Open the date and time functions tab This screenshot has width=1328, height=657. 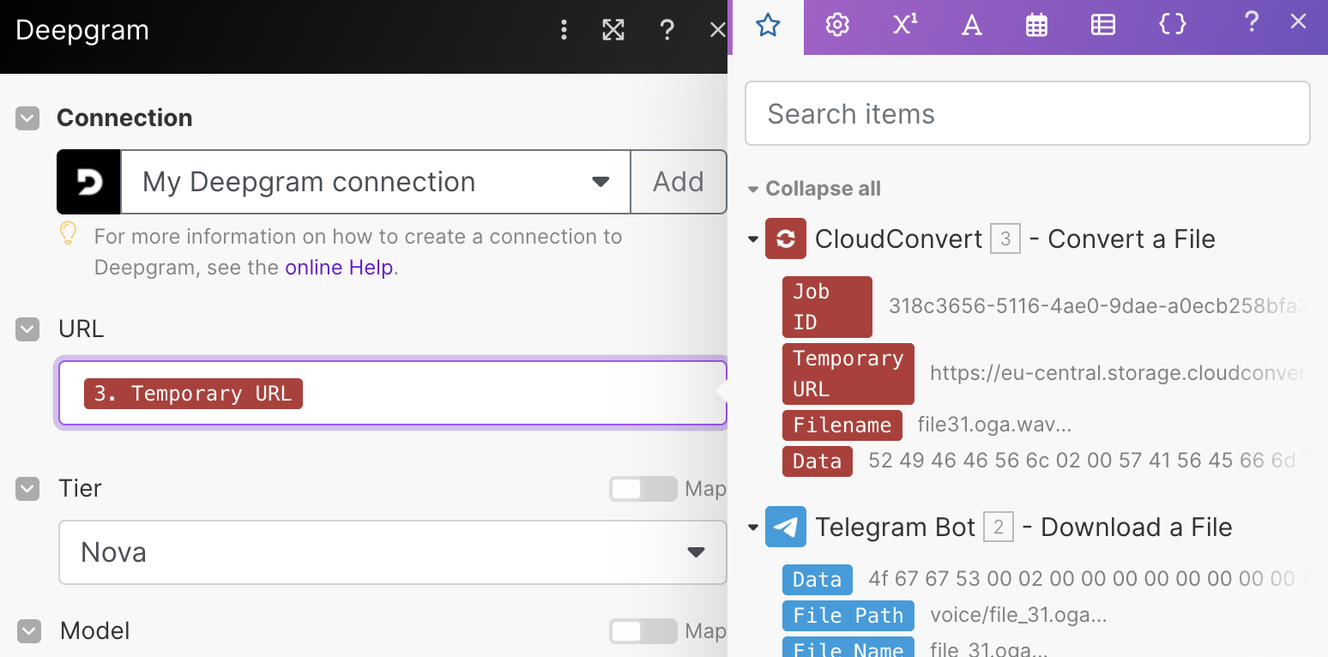tap(1037, 26)
